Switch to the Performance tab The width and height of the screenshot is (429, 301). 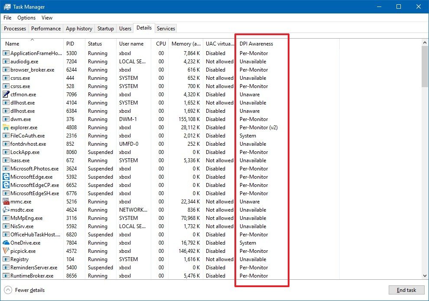pyautogui.click(x=45, y=29)
